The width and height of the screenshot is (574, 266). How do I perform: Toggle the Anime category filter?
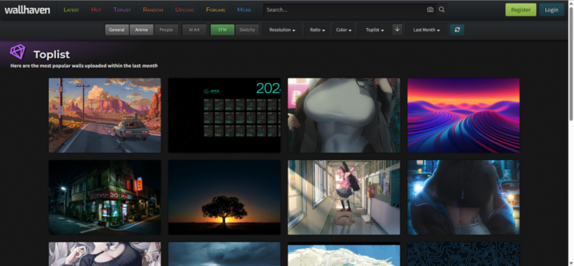coord(141,29)
